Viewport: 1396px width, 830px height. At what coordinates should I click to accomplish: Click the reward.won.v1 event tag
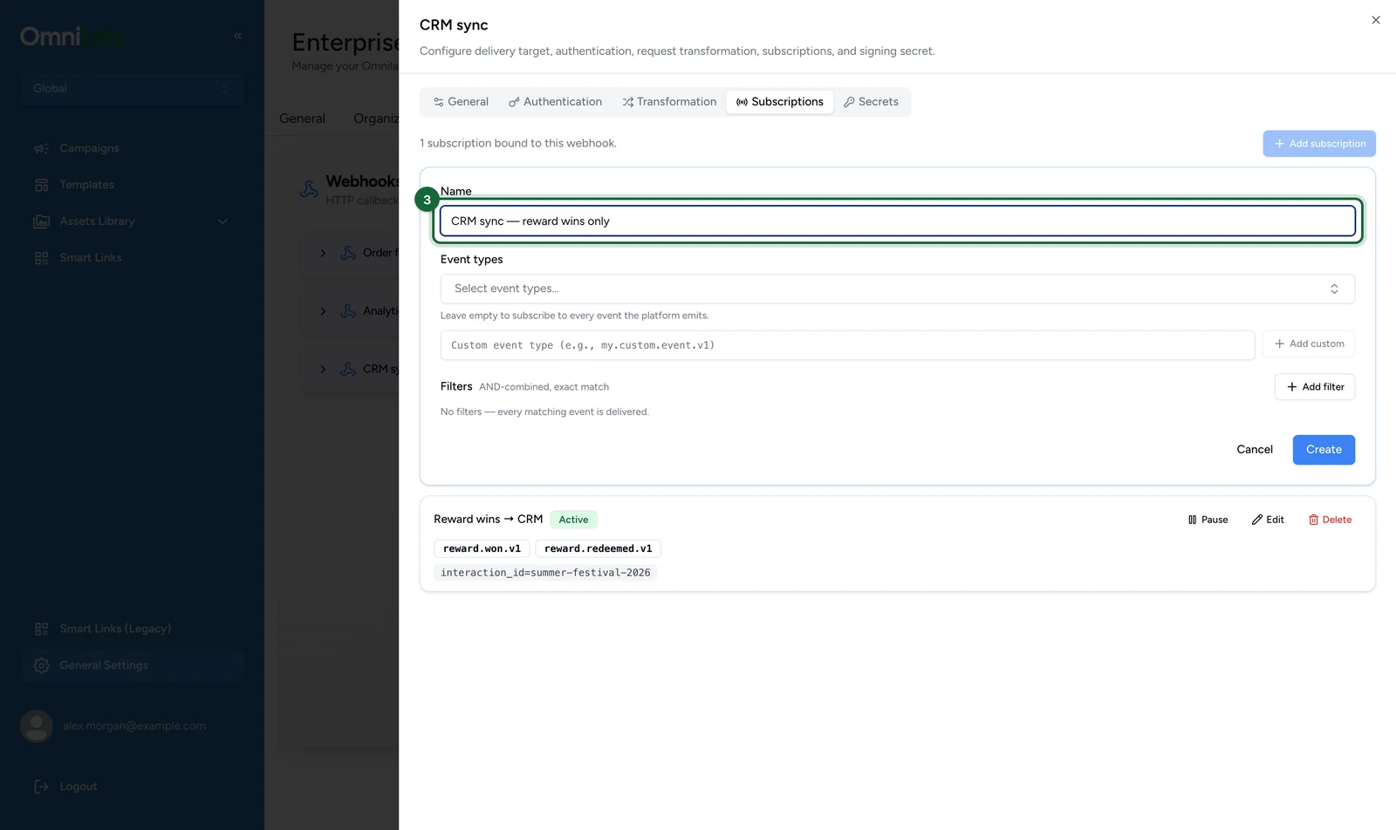482,548
